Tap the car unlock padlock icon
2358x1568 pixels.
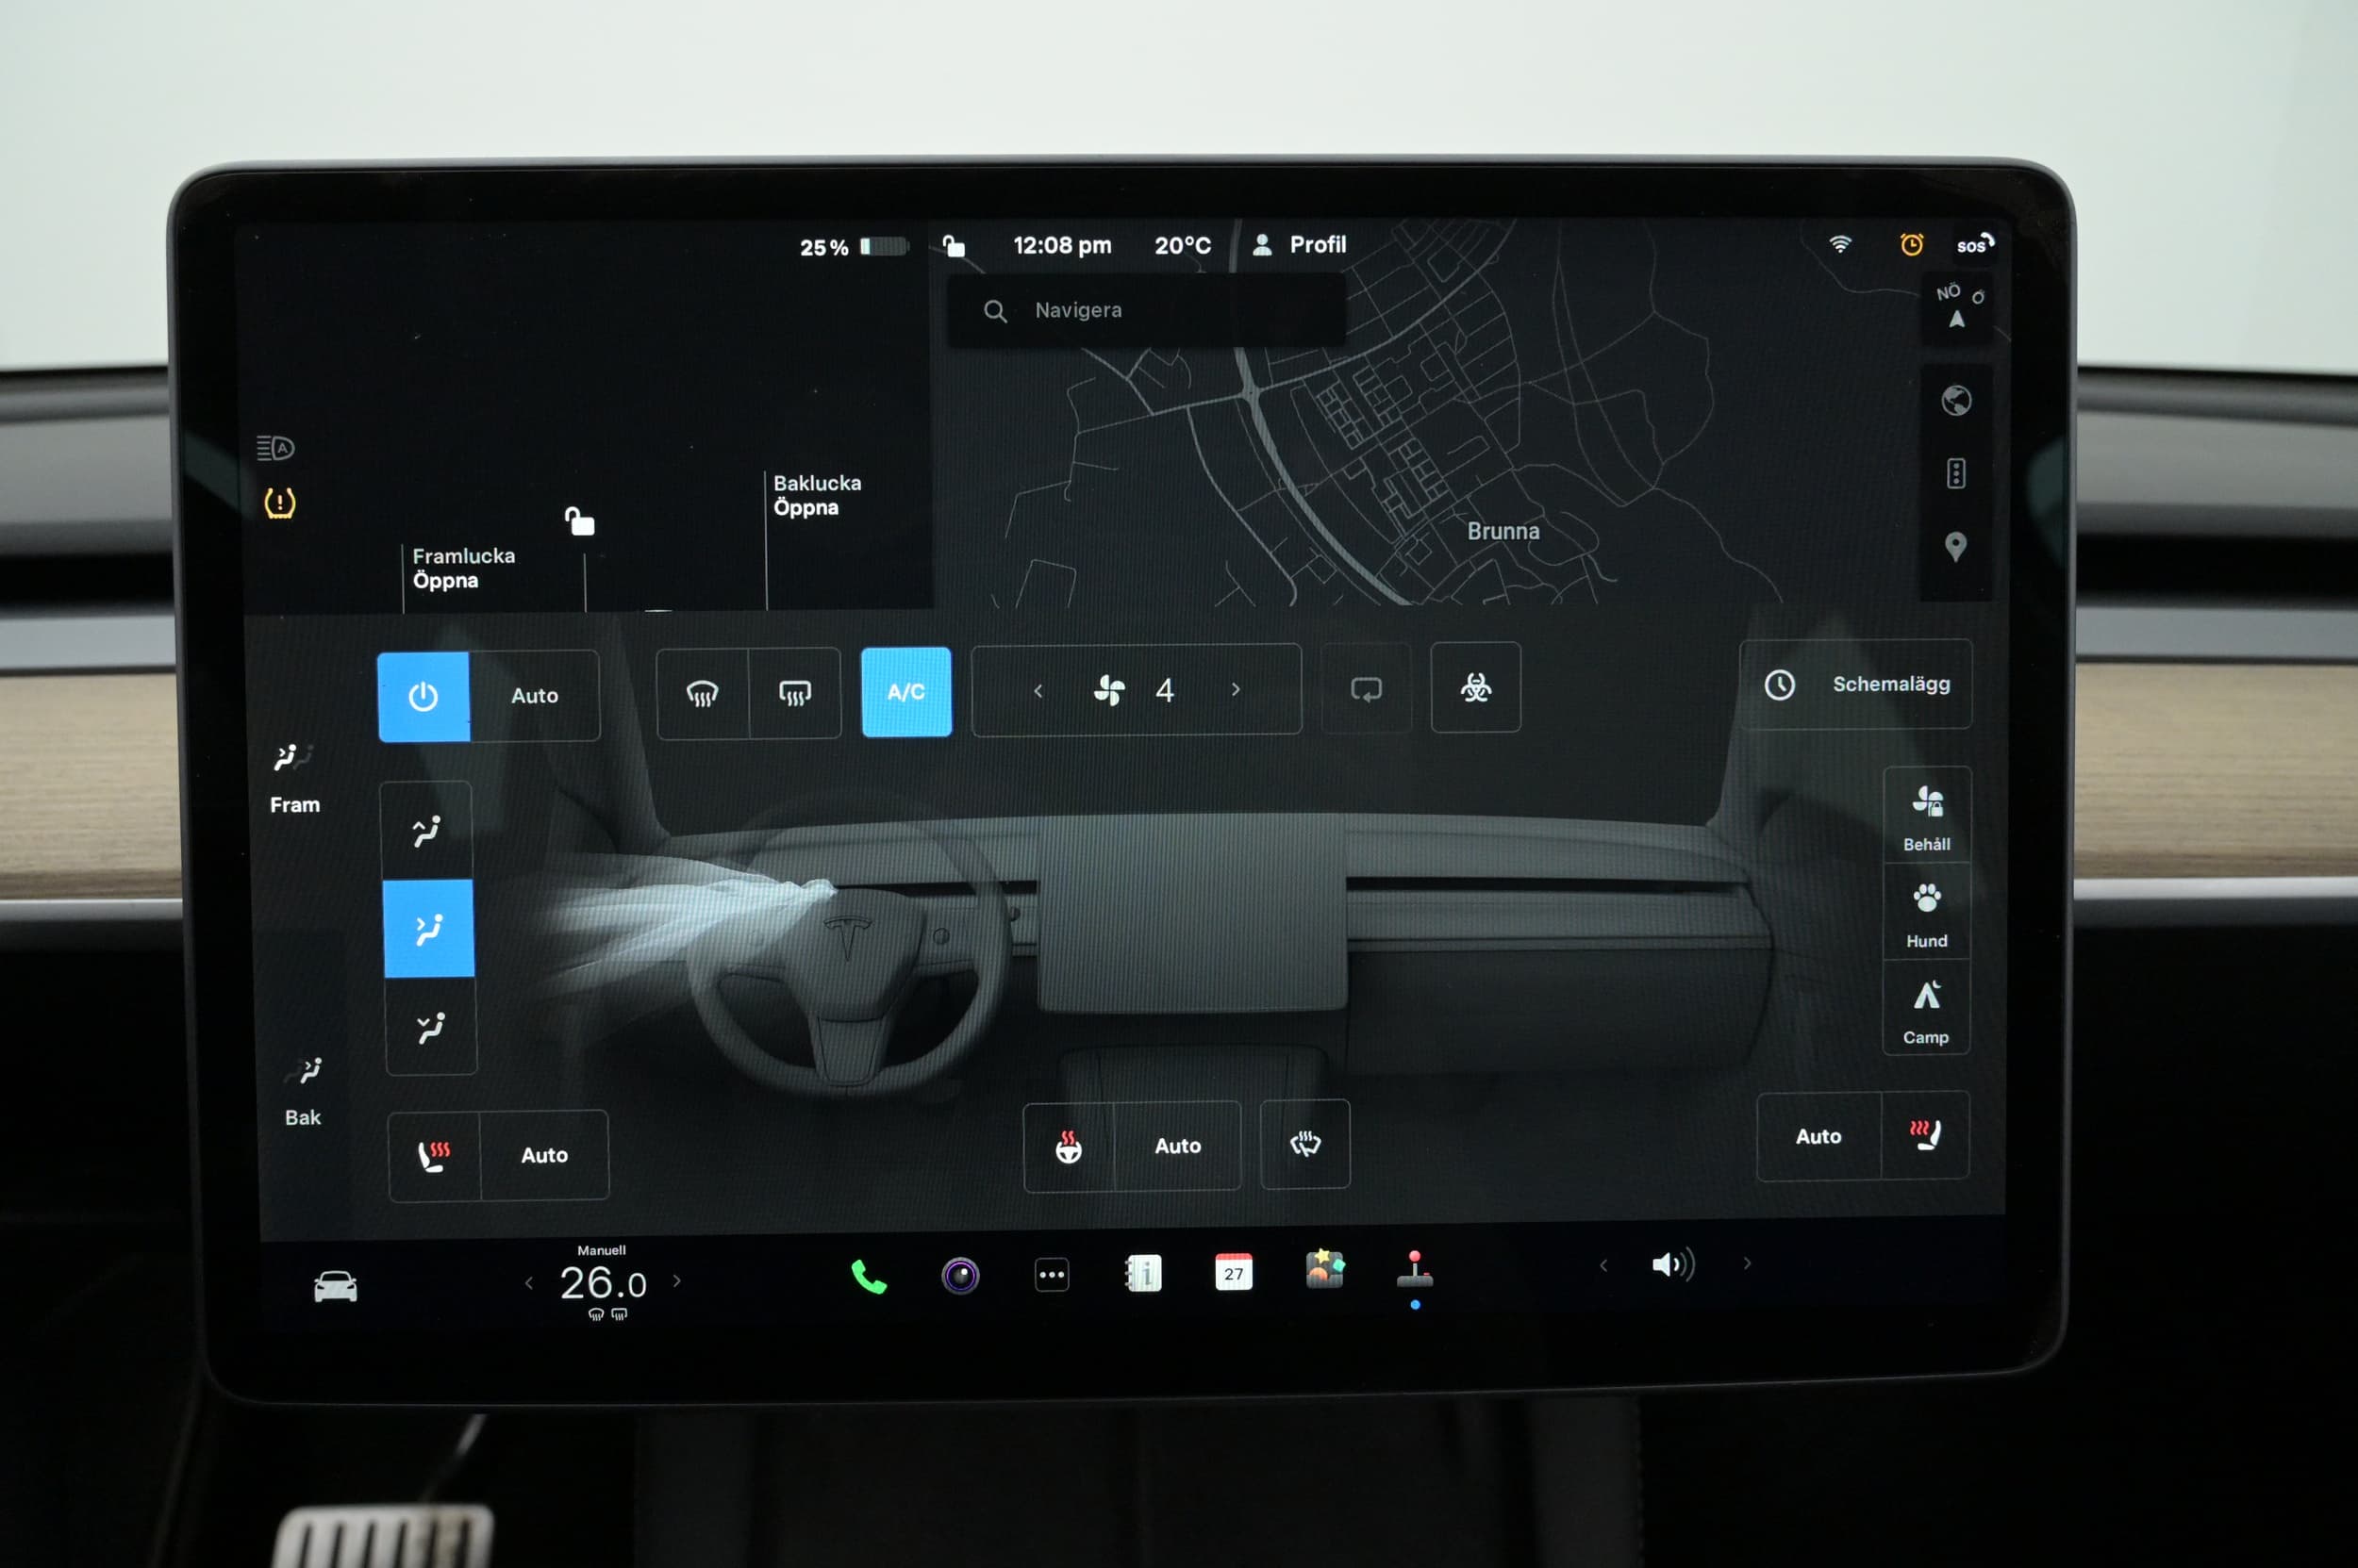(x=579, y=521)
